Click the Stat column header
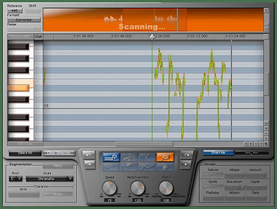This screenshot has width=277, height=209. [x=38, y=37]
